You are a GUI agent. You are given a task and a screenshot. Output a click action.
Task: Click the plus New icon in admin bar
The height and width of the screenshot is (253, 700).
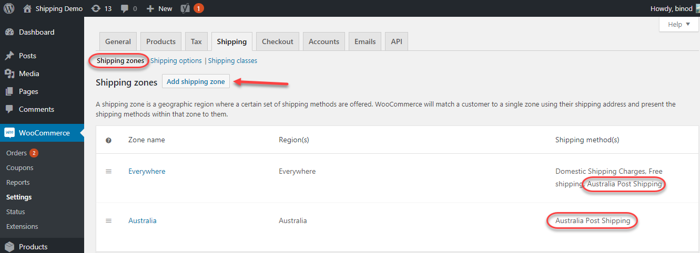pyautogui.click(x=150, y=9)
